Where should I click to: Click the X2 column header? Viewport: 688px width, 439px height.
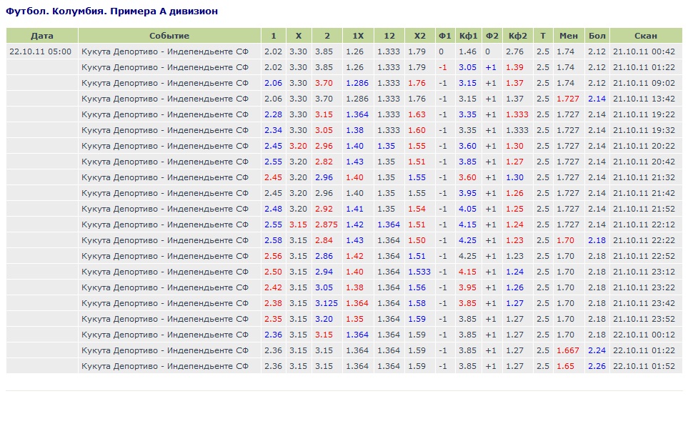[x=420, y=36]
